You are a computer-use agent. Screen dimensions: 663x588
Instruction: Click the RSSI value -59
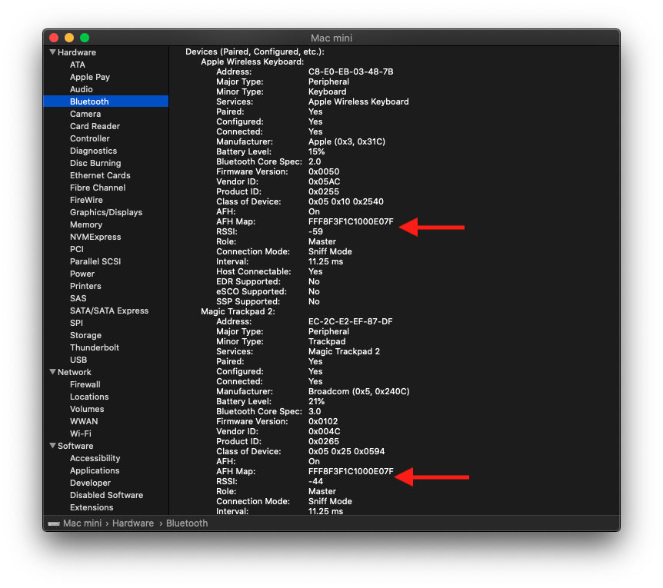click(316, 231)
